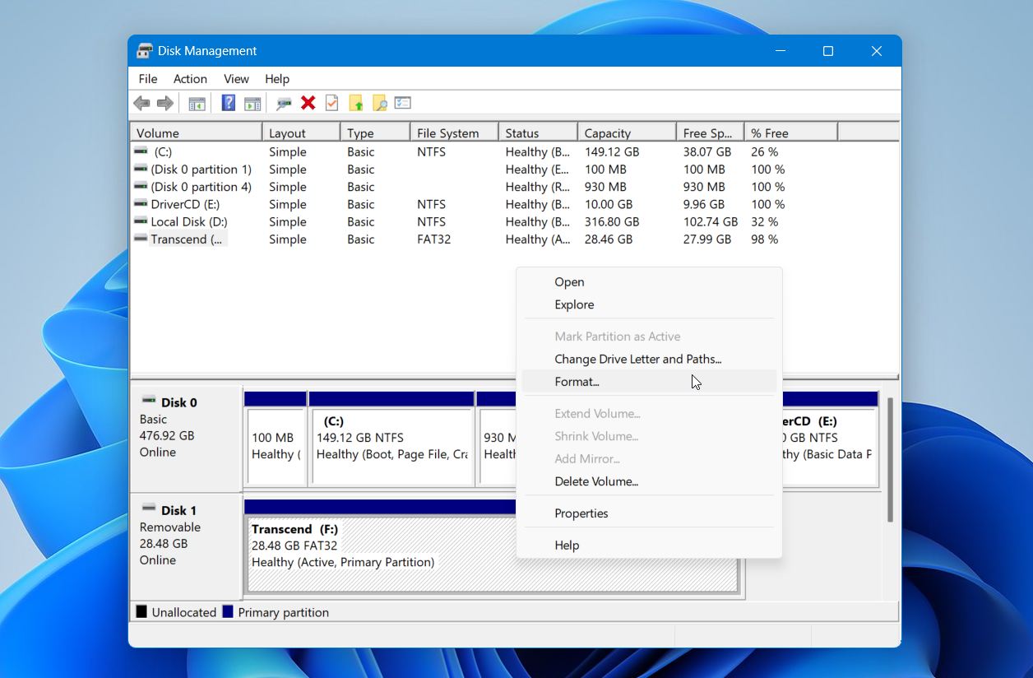This screenshot has height=678, width=1033.
Task: Click the "FAT32" file system cell
Action: pos(433,239)
